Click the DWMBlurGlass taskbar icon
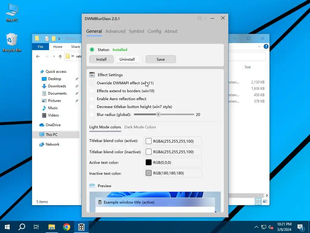The image size is (310, 233). [x=81, y=227]
